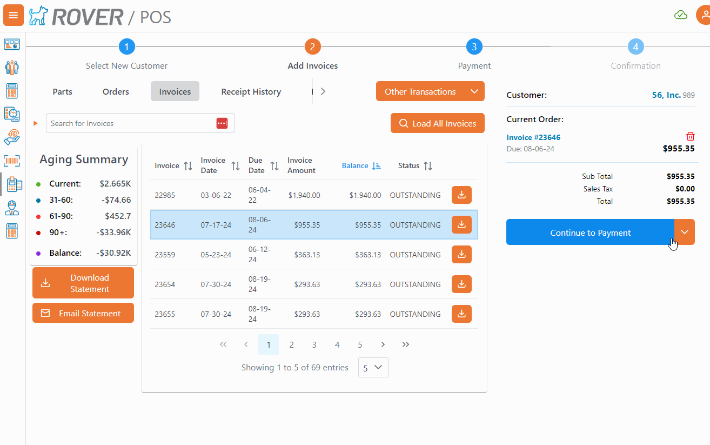Change entries per page with the 5 dropdown
This screenshot has width=710, height=445.
click(373, 367)
